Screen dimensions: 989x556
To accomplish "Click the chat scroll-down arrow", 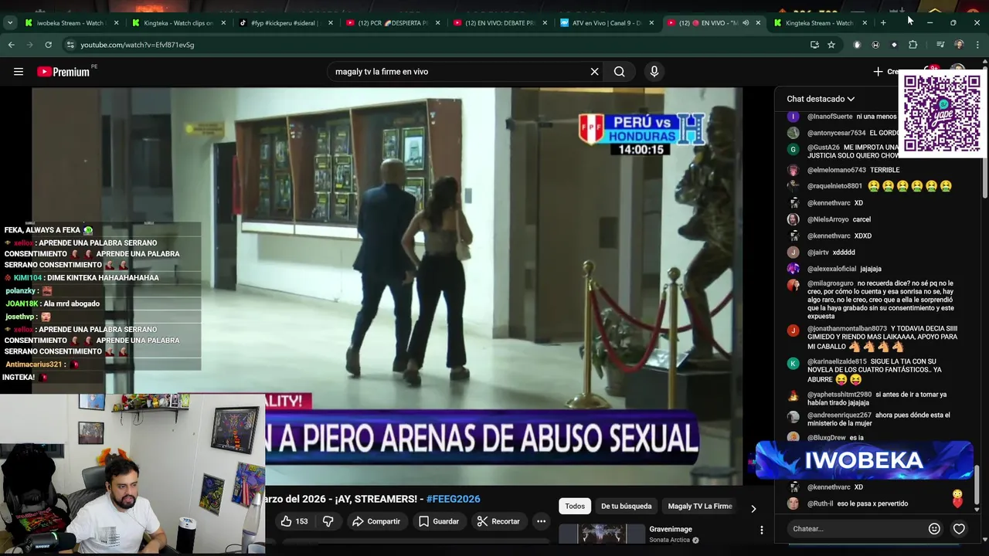I will point(977,510).
